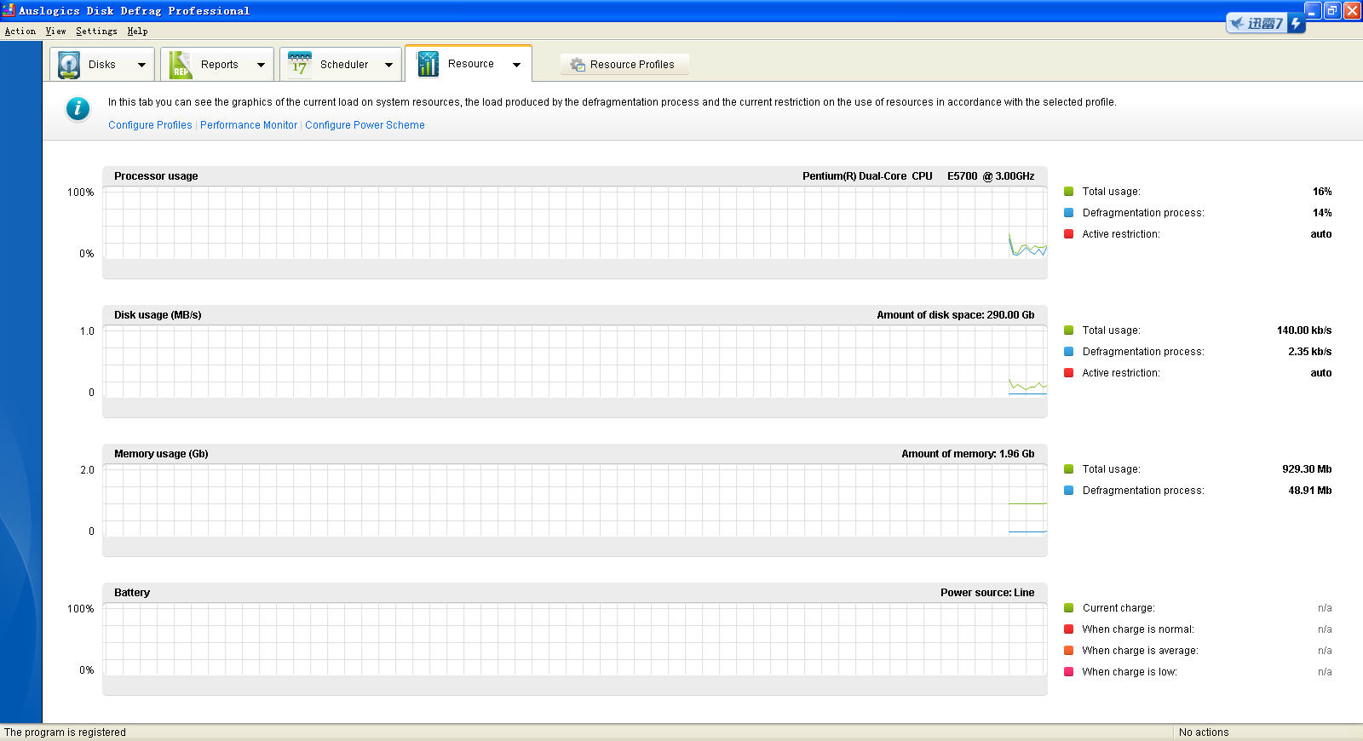Viewport: 1363px width, 741px height.
Task: Click 'The program is registered' status text
Action: 65,732
